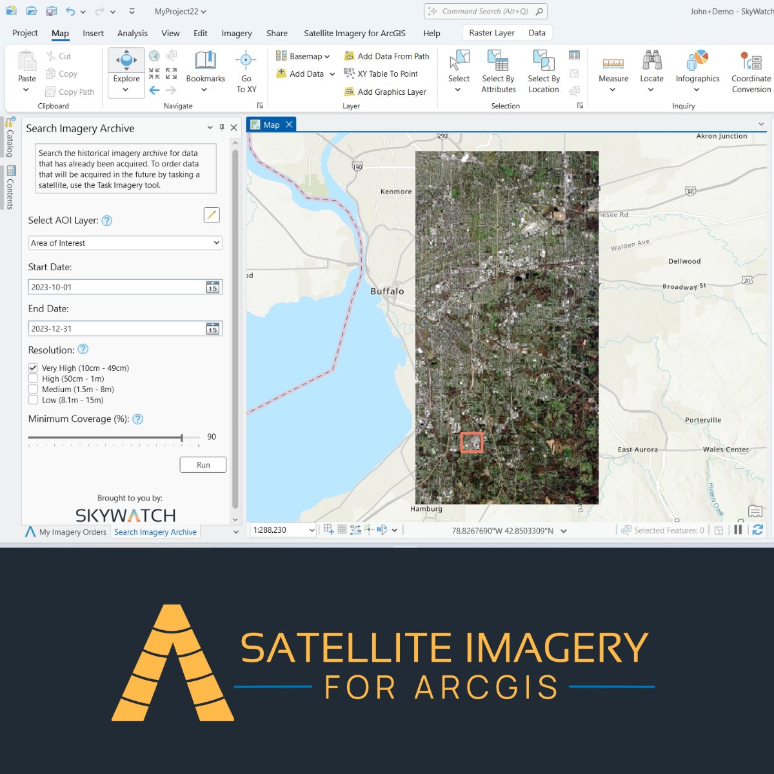Click the Command Search box
Image resolution: width=774 pixels, height=774 pixels.
tap(486, 12)
